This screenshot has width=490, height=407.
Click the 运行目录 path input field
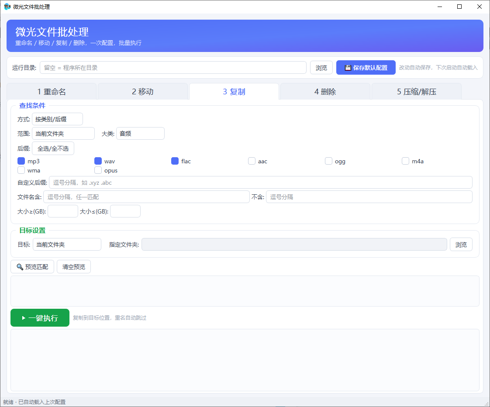pos(173,68)
